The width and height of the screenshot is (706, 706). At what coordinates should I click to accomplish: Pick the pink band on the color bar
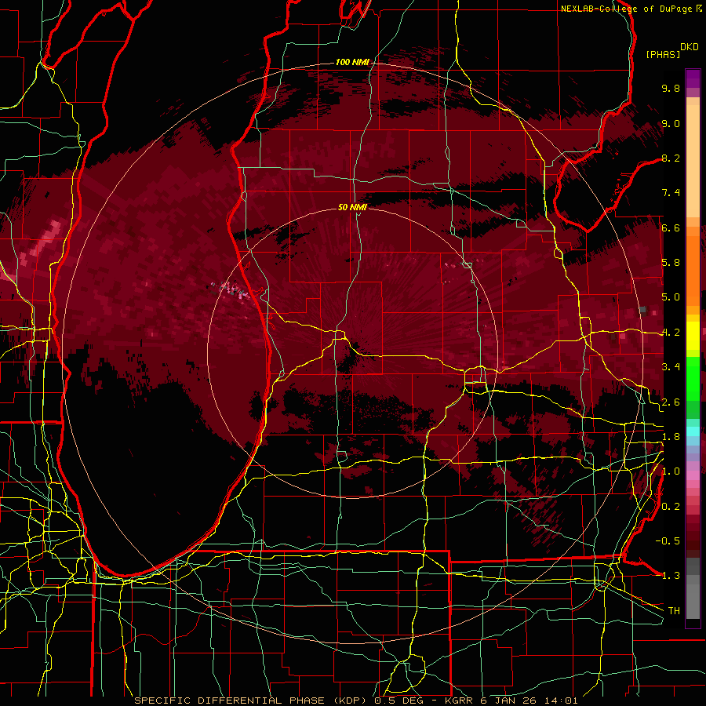point(693,475)
